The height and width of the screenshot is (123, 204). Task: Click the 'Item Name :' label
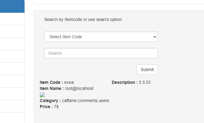click(x=52, y=88)
